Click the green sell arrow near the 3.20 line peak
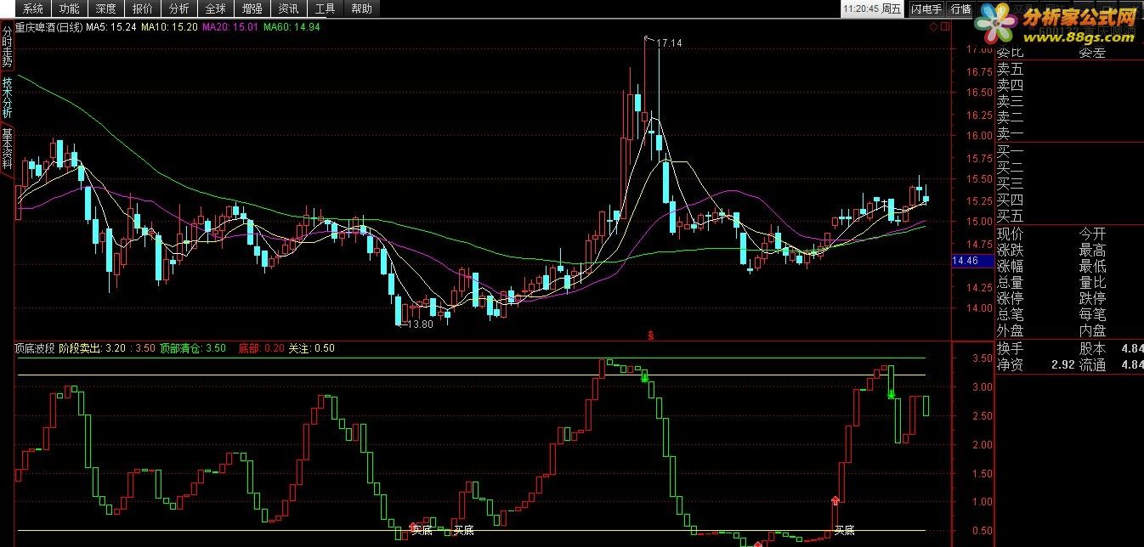This screenshot has width=1144, height=547. (645, 378)
